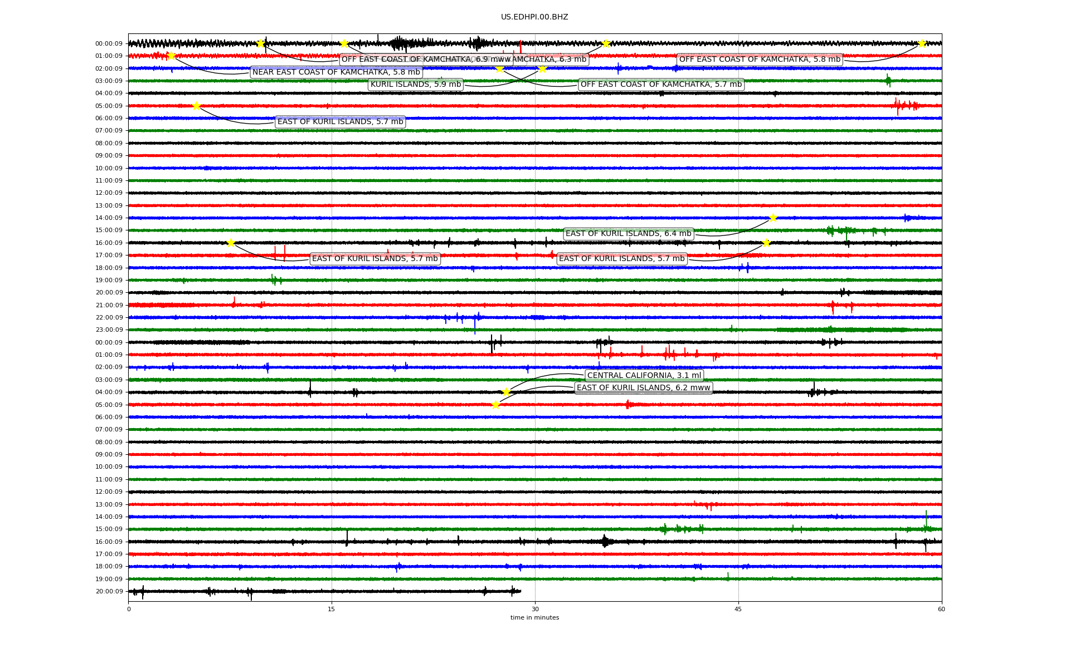The height and width of the screenshot is (668, 1070).
Task: Click the star linked to NEAR EAST COAST OF KAMCHATKA
Action: pos(171,56)
